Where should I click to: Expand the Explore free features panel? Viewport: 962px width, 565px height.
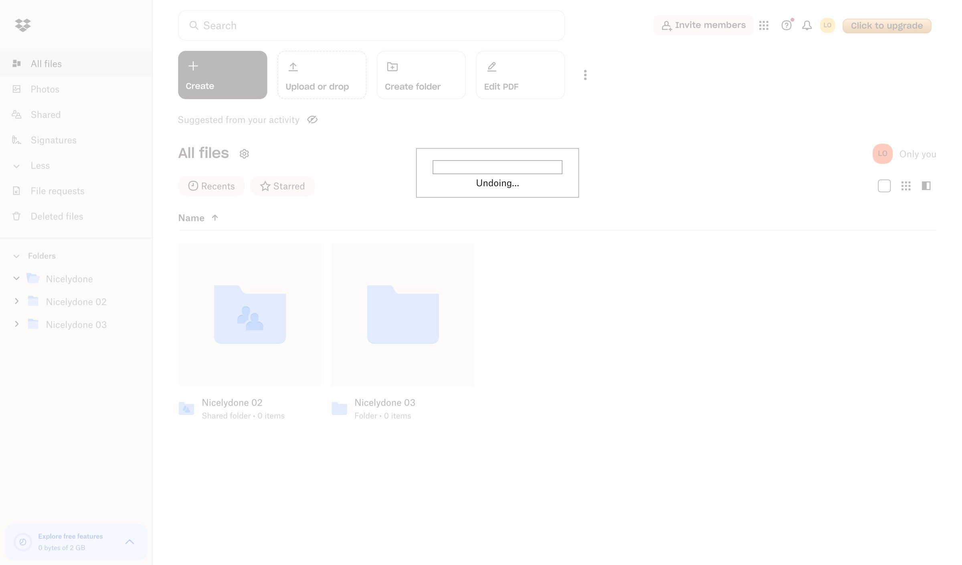(x=129, y=542)
